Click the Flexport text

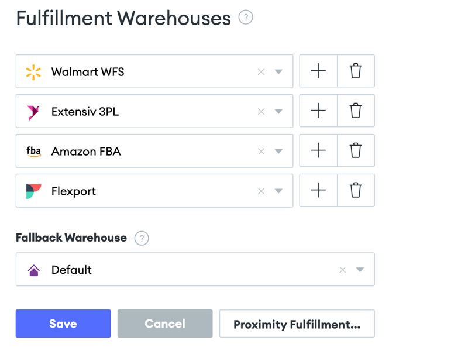point(74,191)
